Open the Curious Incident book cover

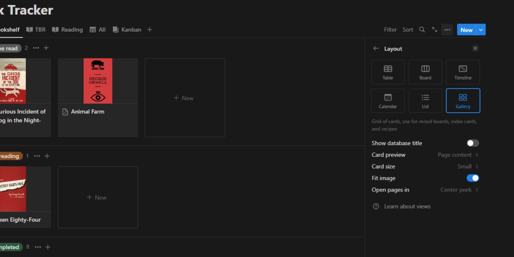click(13, 81)
